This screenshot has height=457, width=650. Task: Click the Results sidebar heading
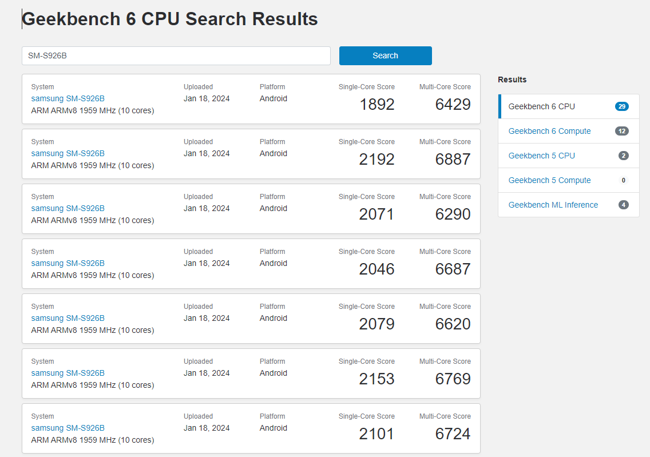[512, 80]
